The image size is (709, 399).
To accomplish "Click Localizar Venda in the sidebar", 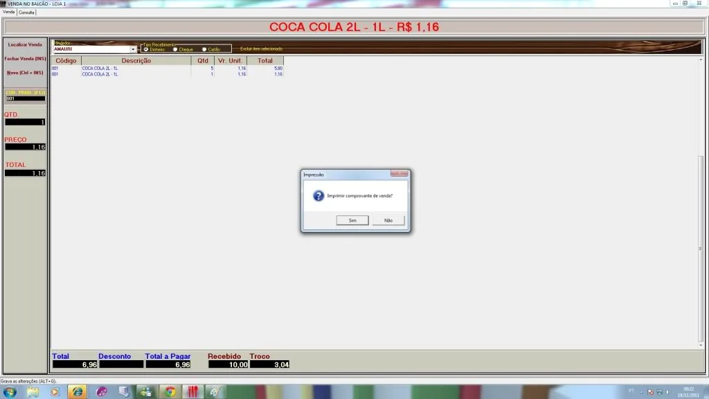I will pyautogui.click(x=25, y=45).
